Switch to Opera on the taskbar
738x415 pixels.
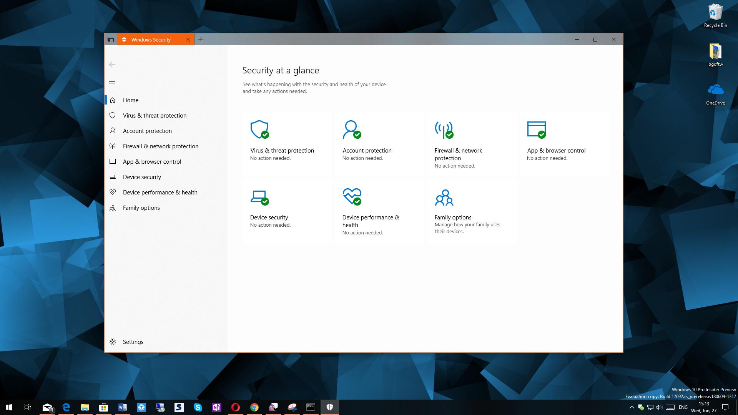(236, 407)
